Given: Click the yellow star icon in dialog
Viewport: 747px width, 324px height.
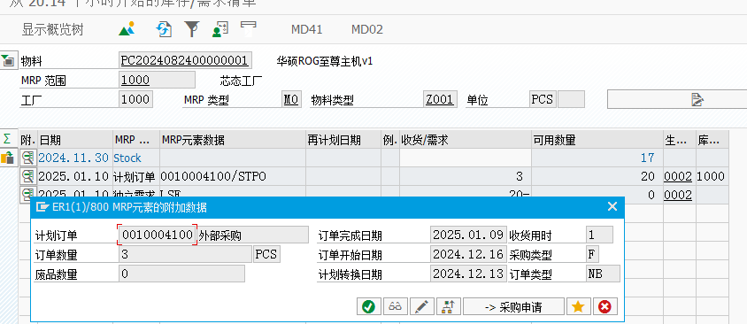Looking at the screenshot, I should [578, 307].
